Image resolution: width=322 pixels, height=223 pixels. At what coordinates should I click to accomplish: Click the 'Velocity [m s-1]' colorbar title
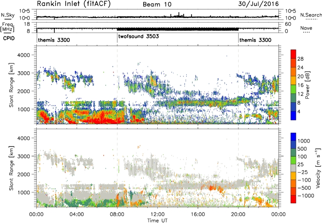(x=318, y=167)
